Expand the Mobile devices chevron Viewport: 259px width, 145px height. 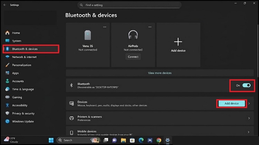[249, 132]
